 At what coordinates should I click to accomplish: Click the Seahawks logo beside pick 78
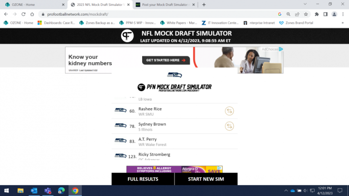[x=121, y=126]
